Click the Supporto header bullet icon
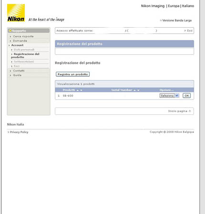Screen dimensions: 205x214 (10, 31)
